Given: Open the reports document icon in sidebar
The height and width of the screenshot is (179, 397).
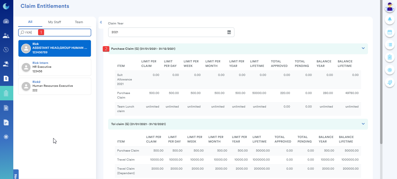Looking at the screenshot, I should pos(6,122).
